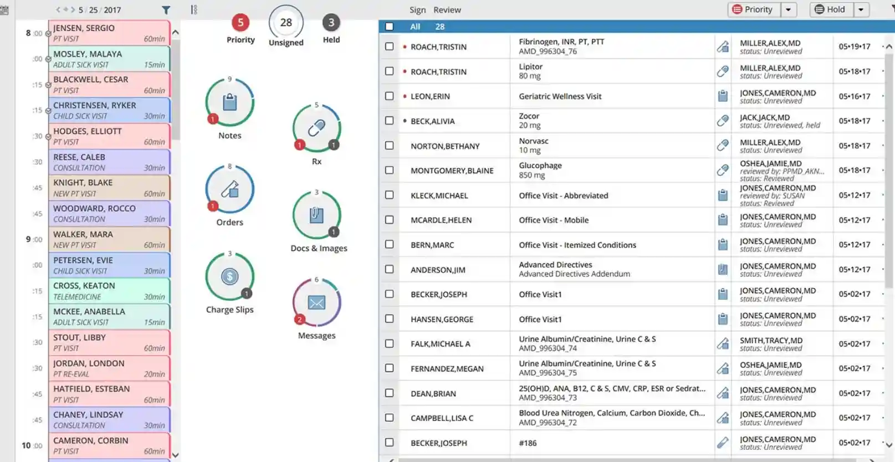Open JENSEN, SERGIO PT Visit appointment
The image size is (895, 462).
pyautogui.click(x=109, y=33)
